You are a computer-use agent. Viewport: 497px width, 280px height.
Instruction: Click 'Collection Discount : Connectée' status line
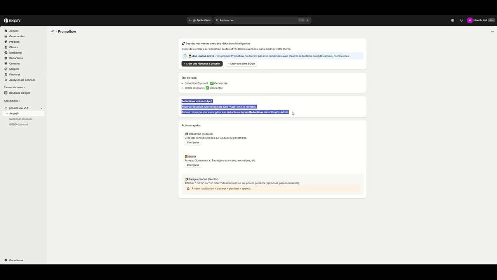(x=206, y=83)
